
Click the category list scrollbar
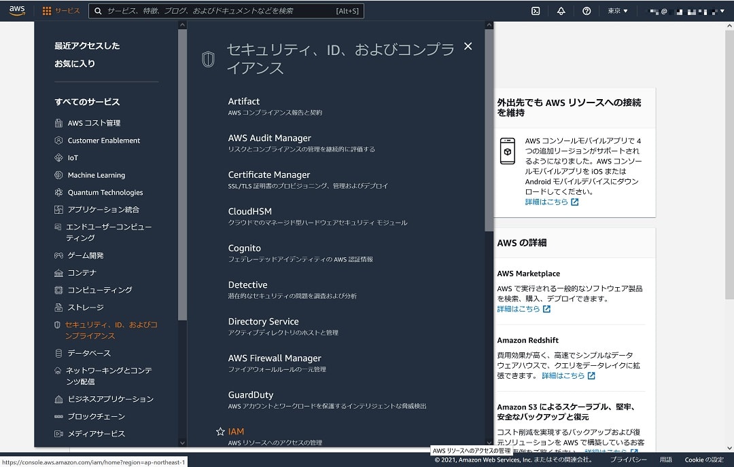(x=183, y=175)
